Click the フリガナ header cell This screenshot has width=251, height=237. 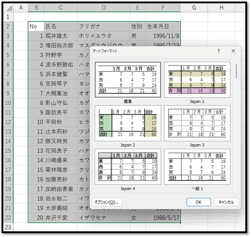(104, 27)
